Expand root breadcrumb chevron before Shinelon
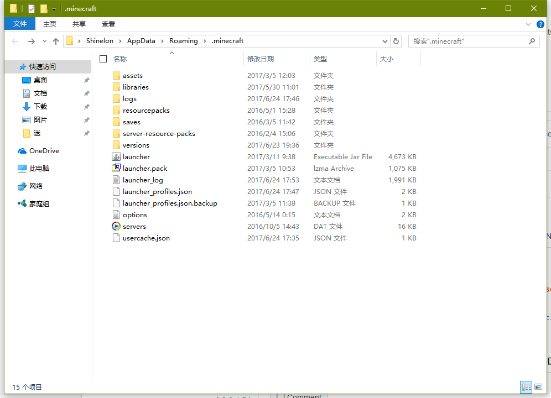 (80, 41)
